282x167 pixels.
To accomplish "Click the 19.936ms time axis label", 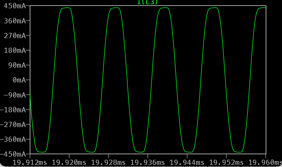I will 148,163.
